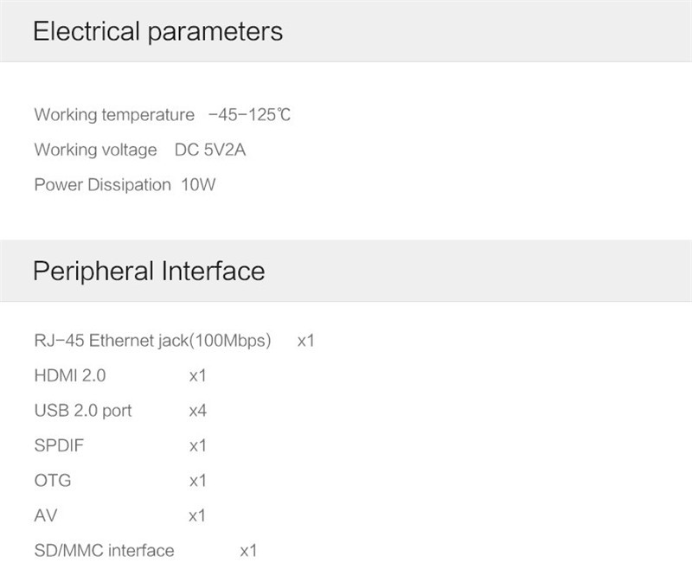Click the SD/MMC interface label
The image size is (692, 582).
[x=104, y=550]
